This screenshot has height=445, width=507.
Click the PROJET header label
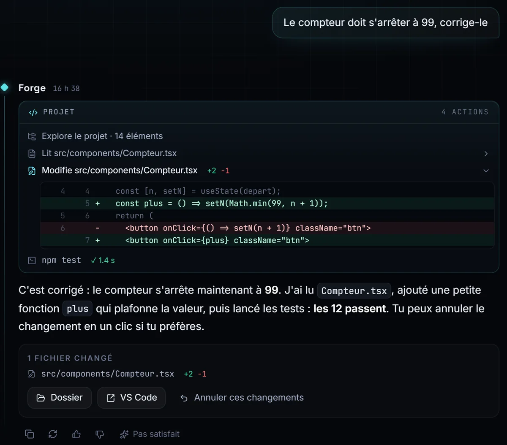coord(59,112)
